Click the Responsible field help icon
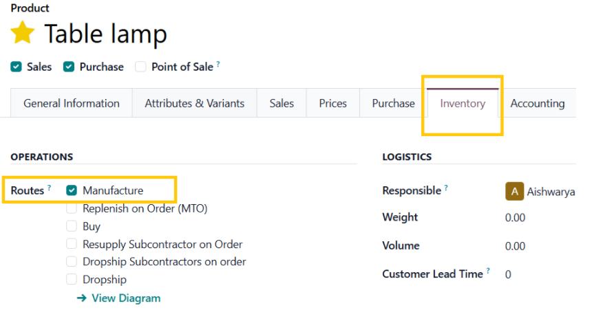Screen dimensions: 592x321 point(446,188)
